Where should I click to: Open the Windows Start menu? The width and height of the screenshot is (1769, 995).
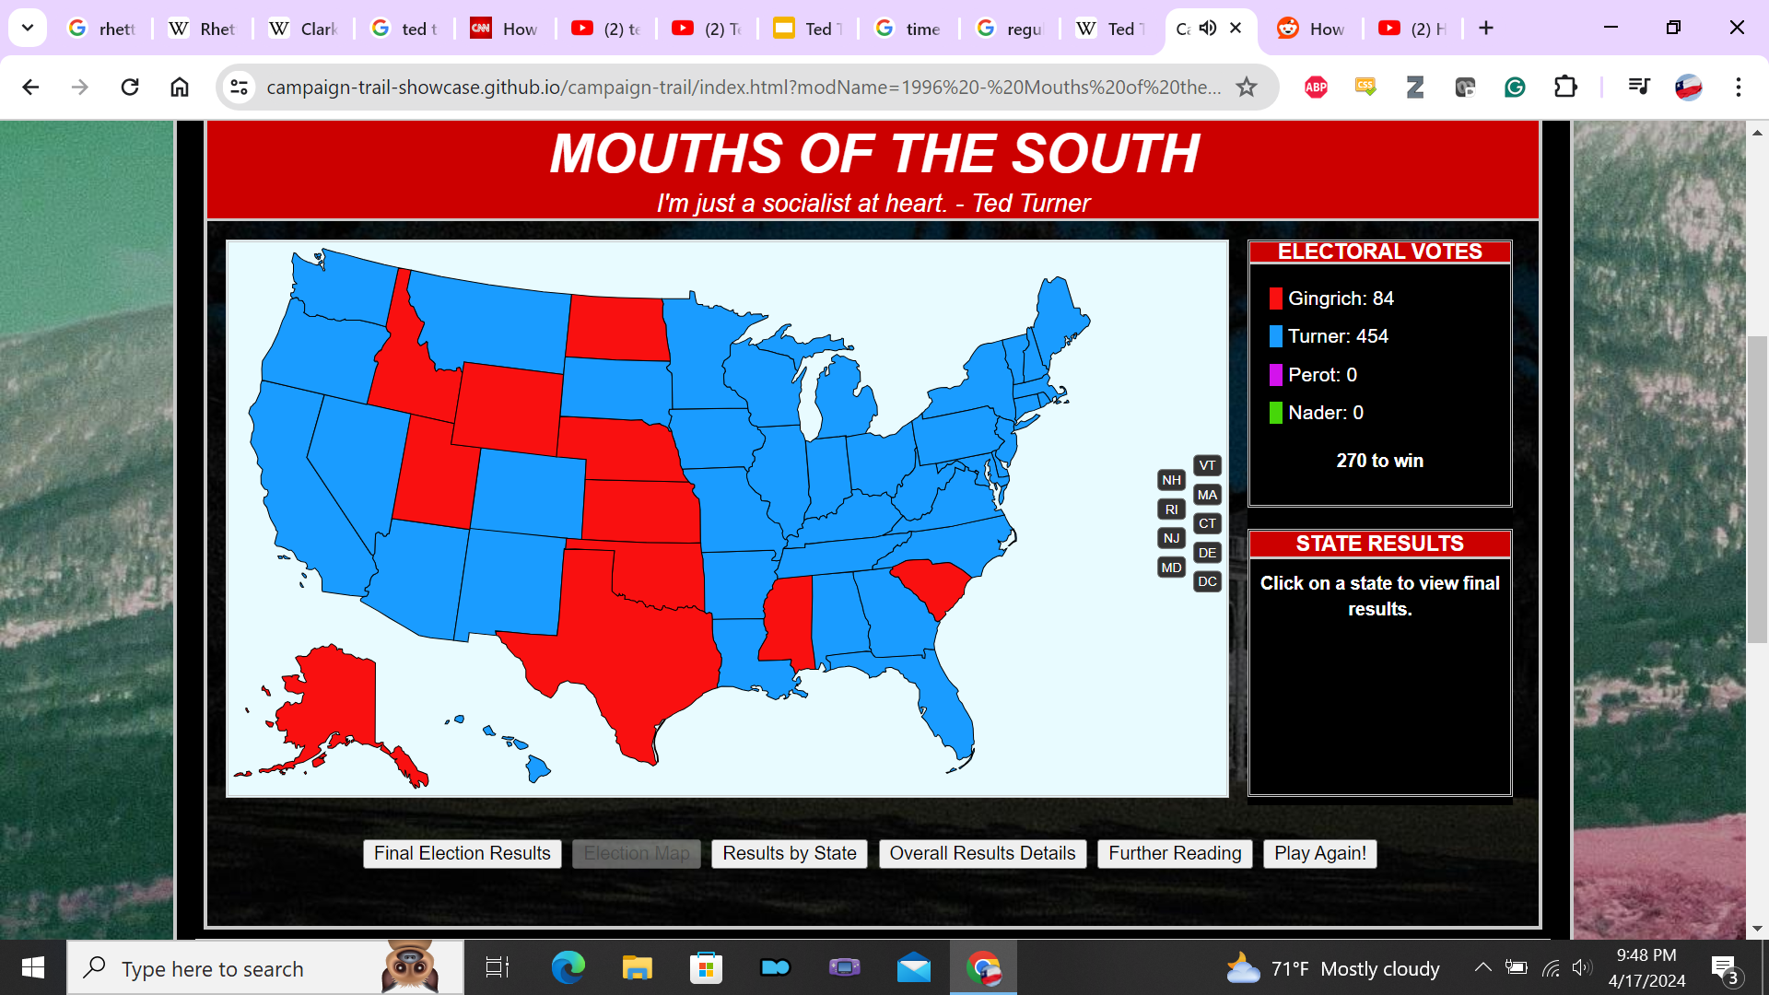[x=33, y=967]
